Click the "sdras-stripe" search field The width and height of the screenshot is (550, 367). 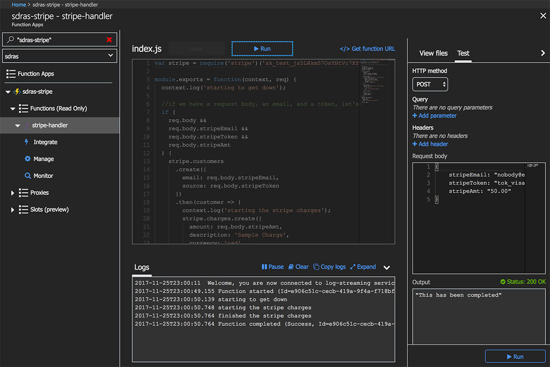pos(60,40)
